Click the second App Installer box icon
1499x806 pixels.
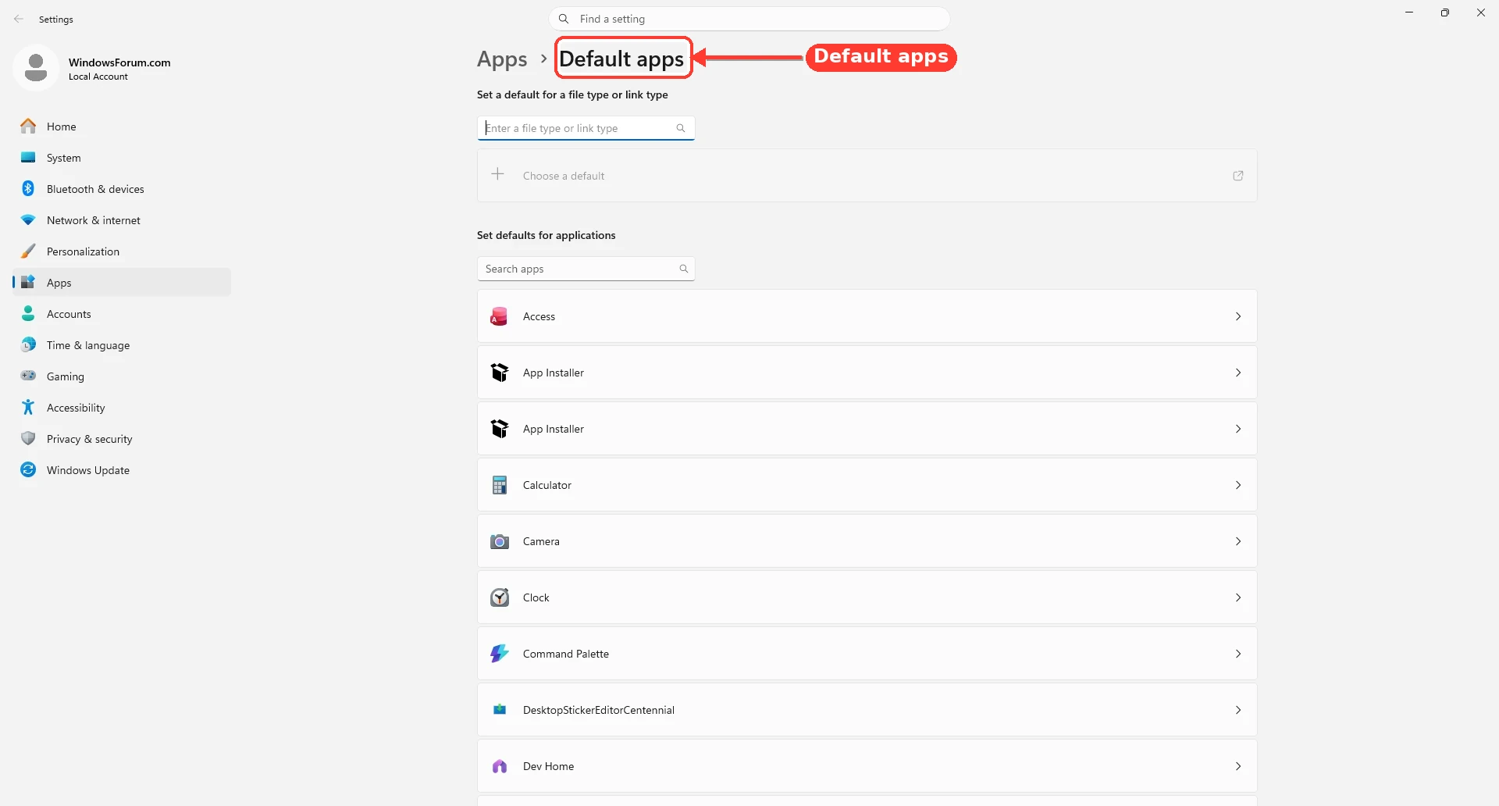[x=500, y=429]
